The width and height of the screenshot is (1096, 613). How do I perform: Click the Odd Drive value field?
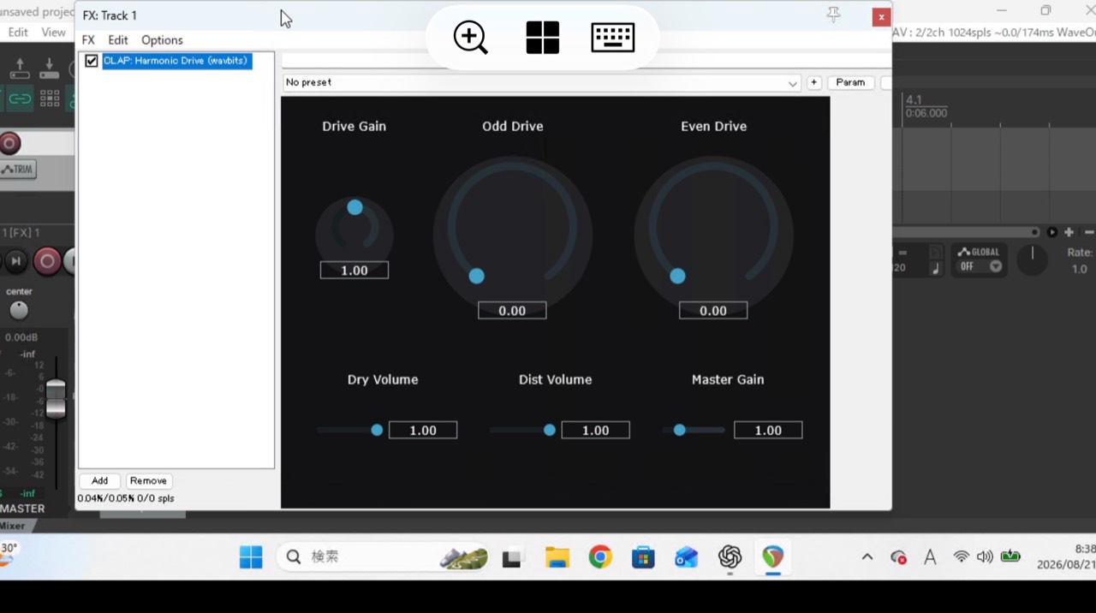[512, 311]
